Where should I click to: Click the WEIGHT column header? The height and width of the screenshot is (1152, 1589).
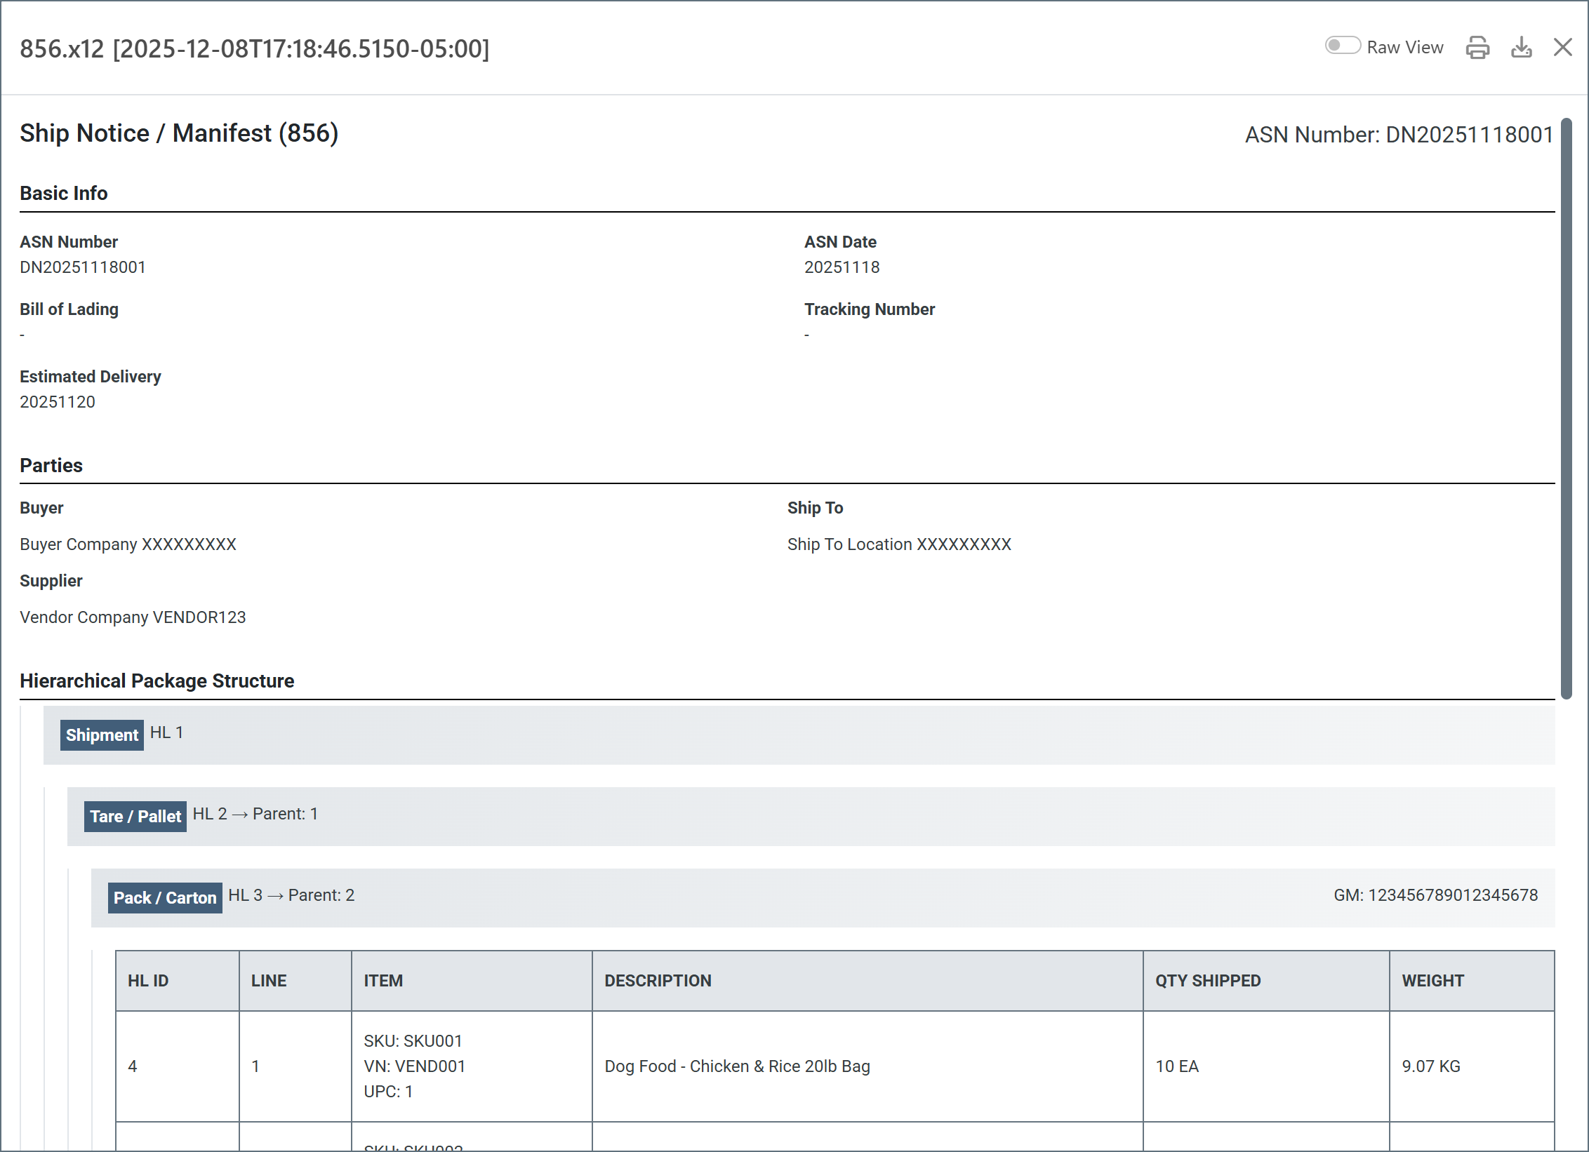(x=1432, y=980)
